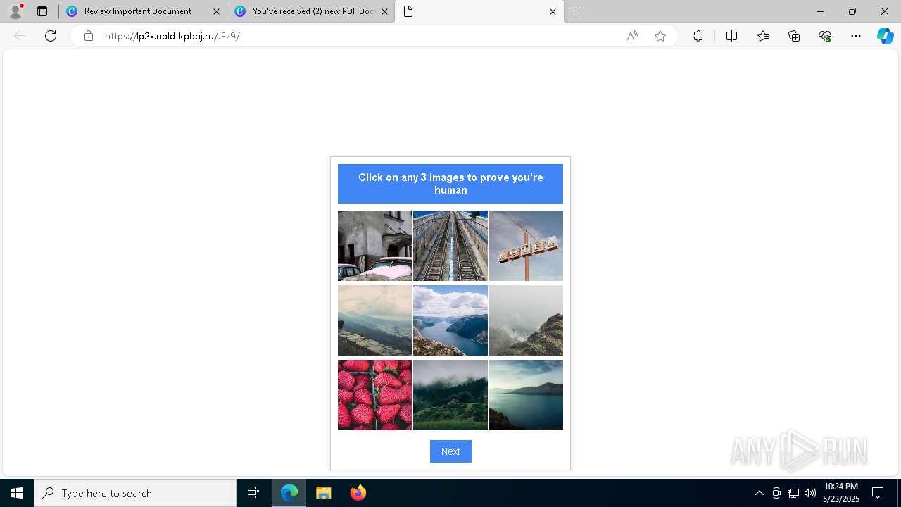Click the Next button

coord(450,451)
